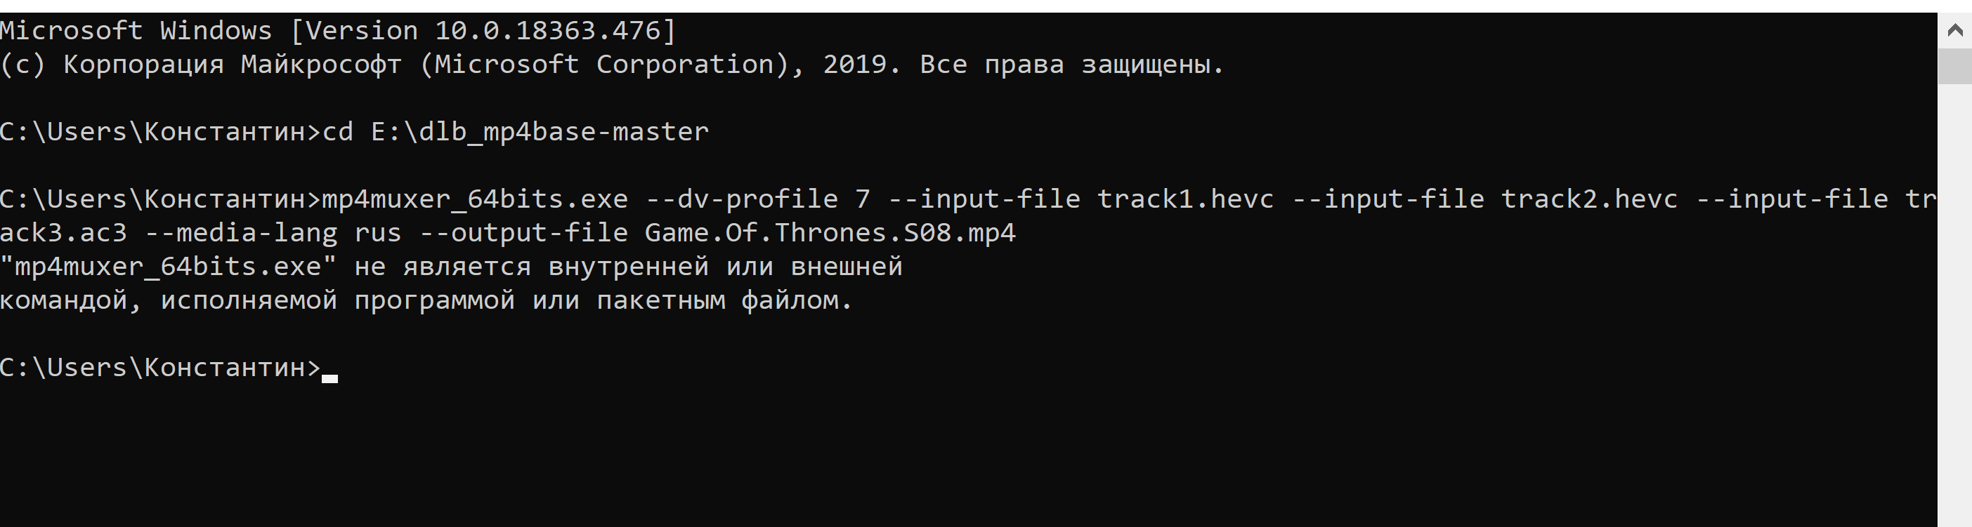Click the "track2.hevc" file name
Viewport: 1972px width, 527px height.
1589,199
